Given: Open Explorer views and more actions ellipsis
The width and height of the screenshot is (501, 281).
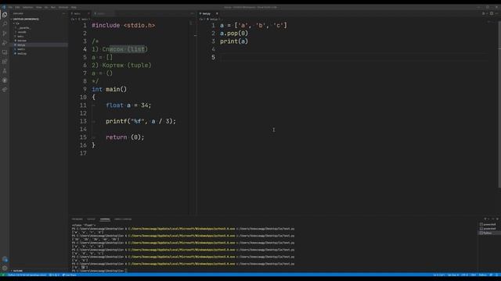Looking at the screenshot, I should click(x=63, y=14).
